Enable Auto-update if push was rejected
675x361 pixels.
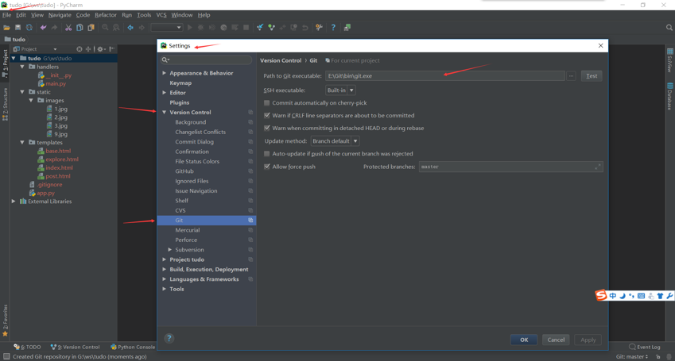[x=267, y=154]
